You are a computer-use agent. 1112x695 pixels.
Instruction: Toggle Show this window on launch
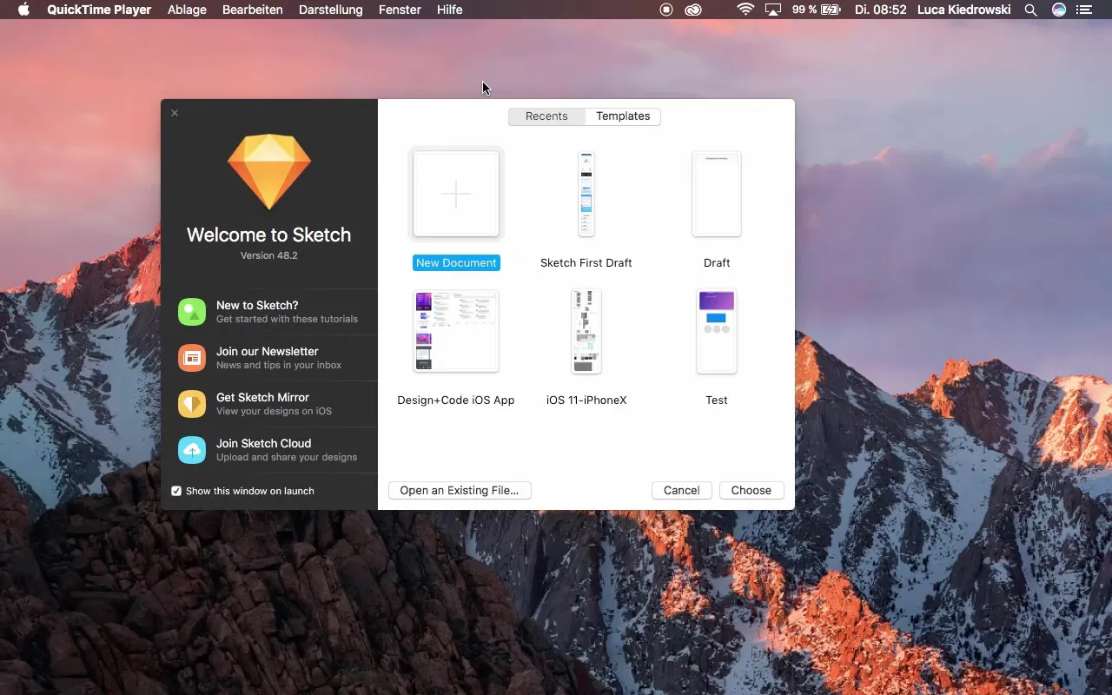click(x=176, y=491)
